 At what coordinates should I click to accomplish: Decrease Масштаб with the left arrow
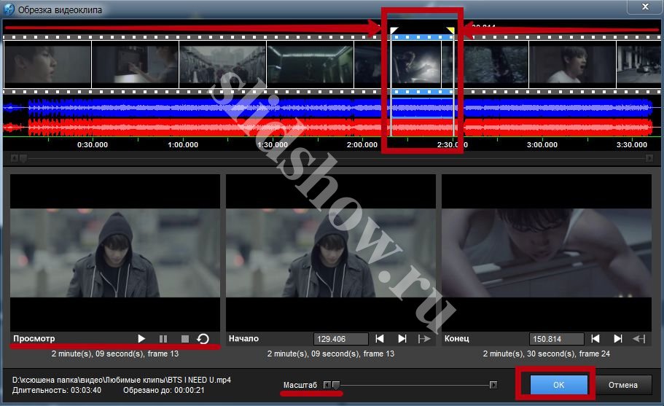pyautogui.click(x=327, y=385)
